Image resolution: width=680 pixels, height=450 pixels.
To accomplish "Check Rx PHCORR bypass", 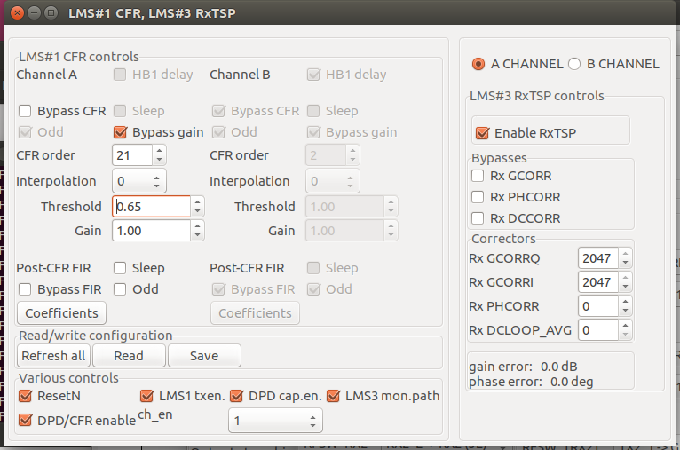I will (478, 197).
